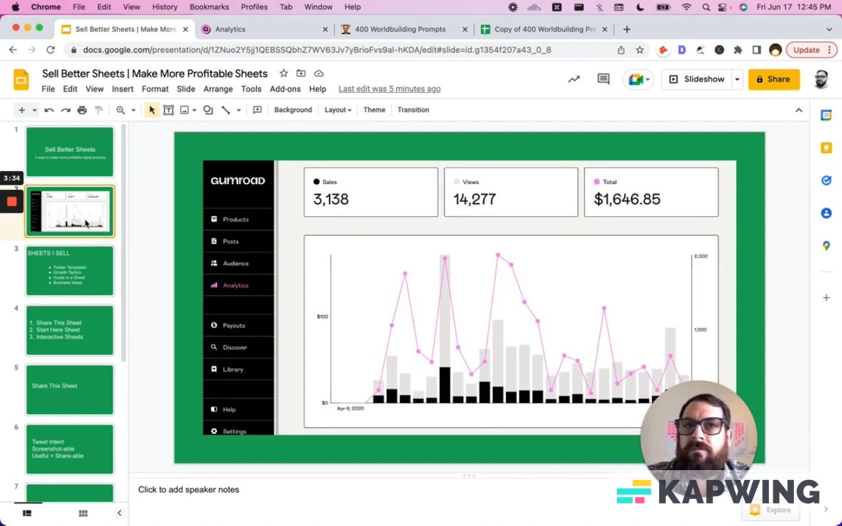Expand the line type dropdown arrow

click(x=238, y=110)
